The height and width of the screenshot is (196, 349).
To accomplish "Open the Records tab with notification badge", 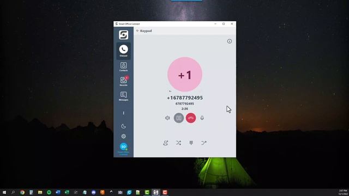I will click(x=124, y=81).
